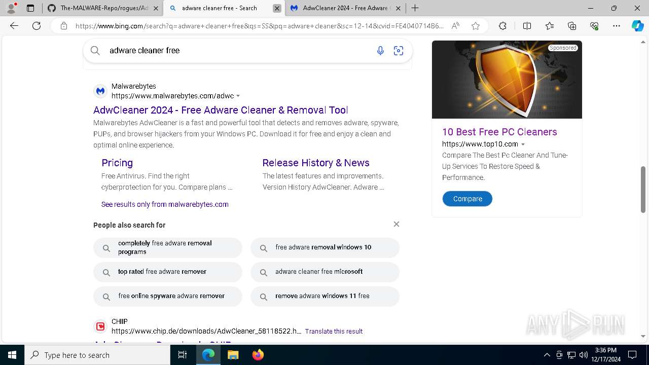The width and height of the screenshot is (649, 365).
Task: Open the volume control tray icon
Action: (584, 355)
